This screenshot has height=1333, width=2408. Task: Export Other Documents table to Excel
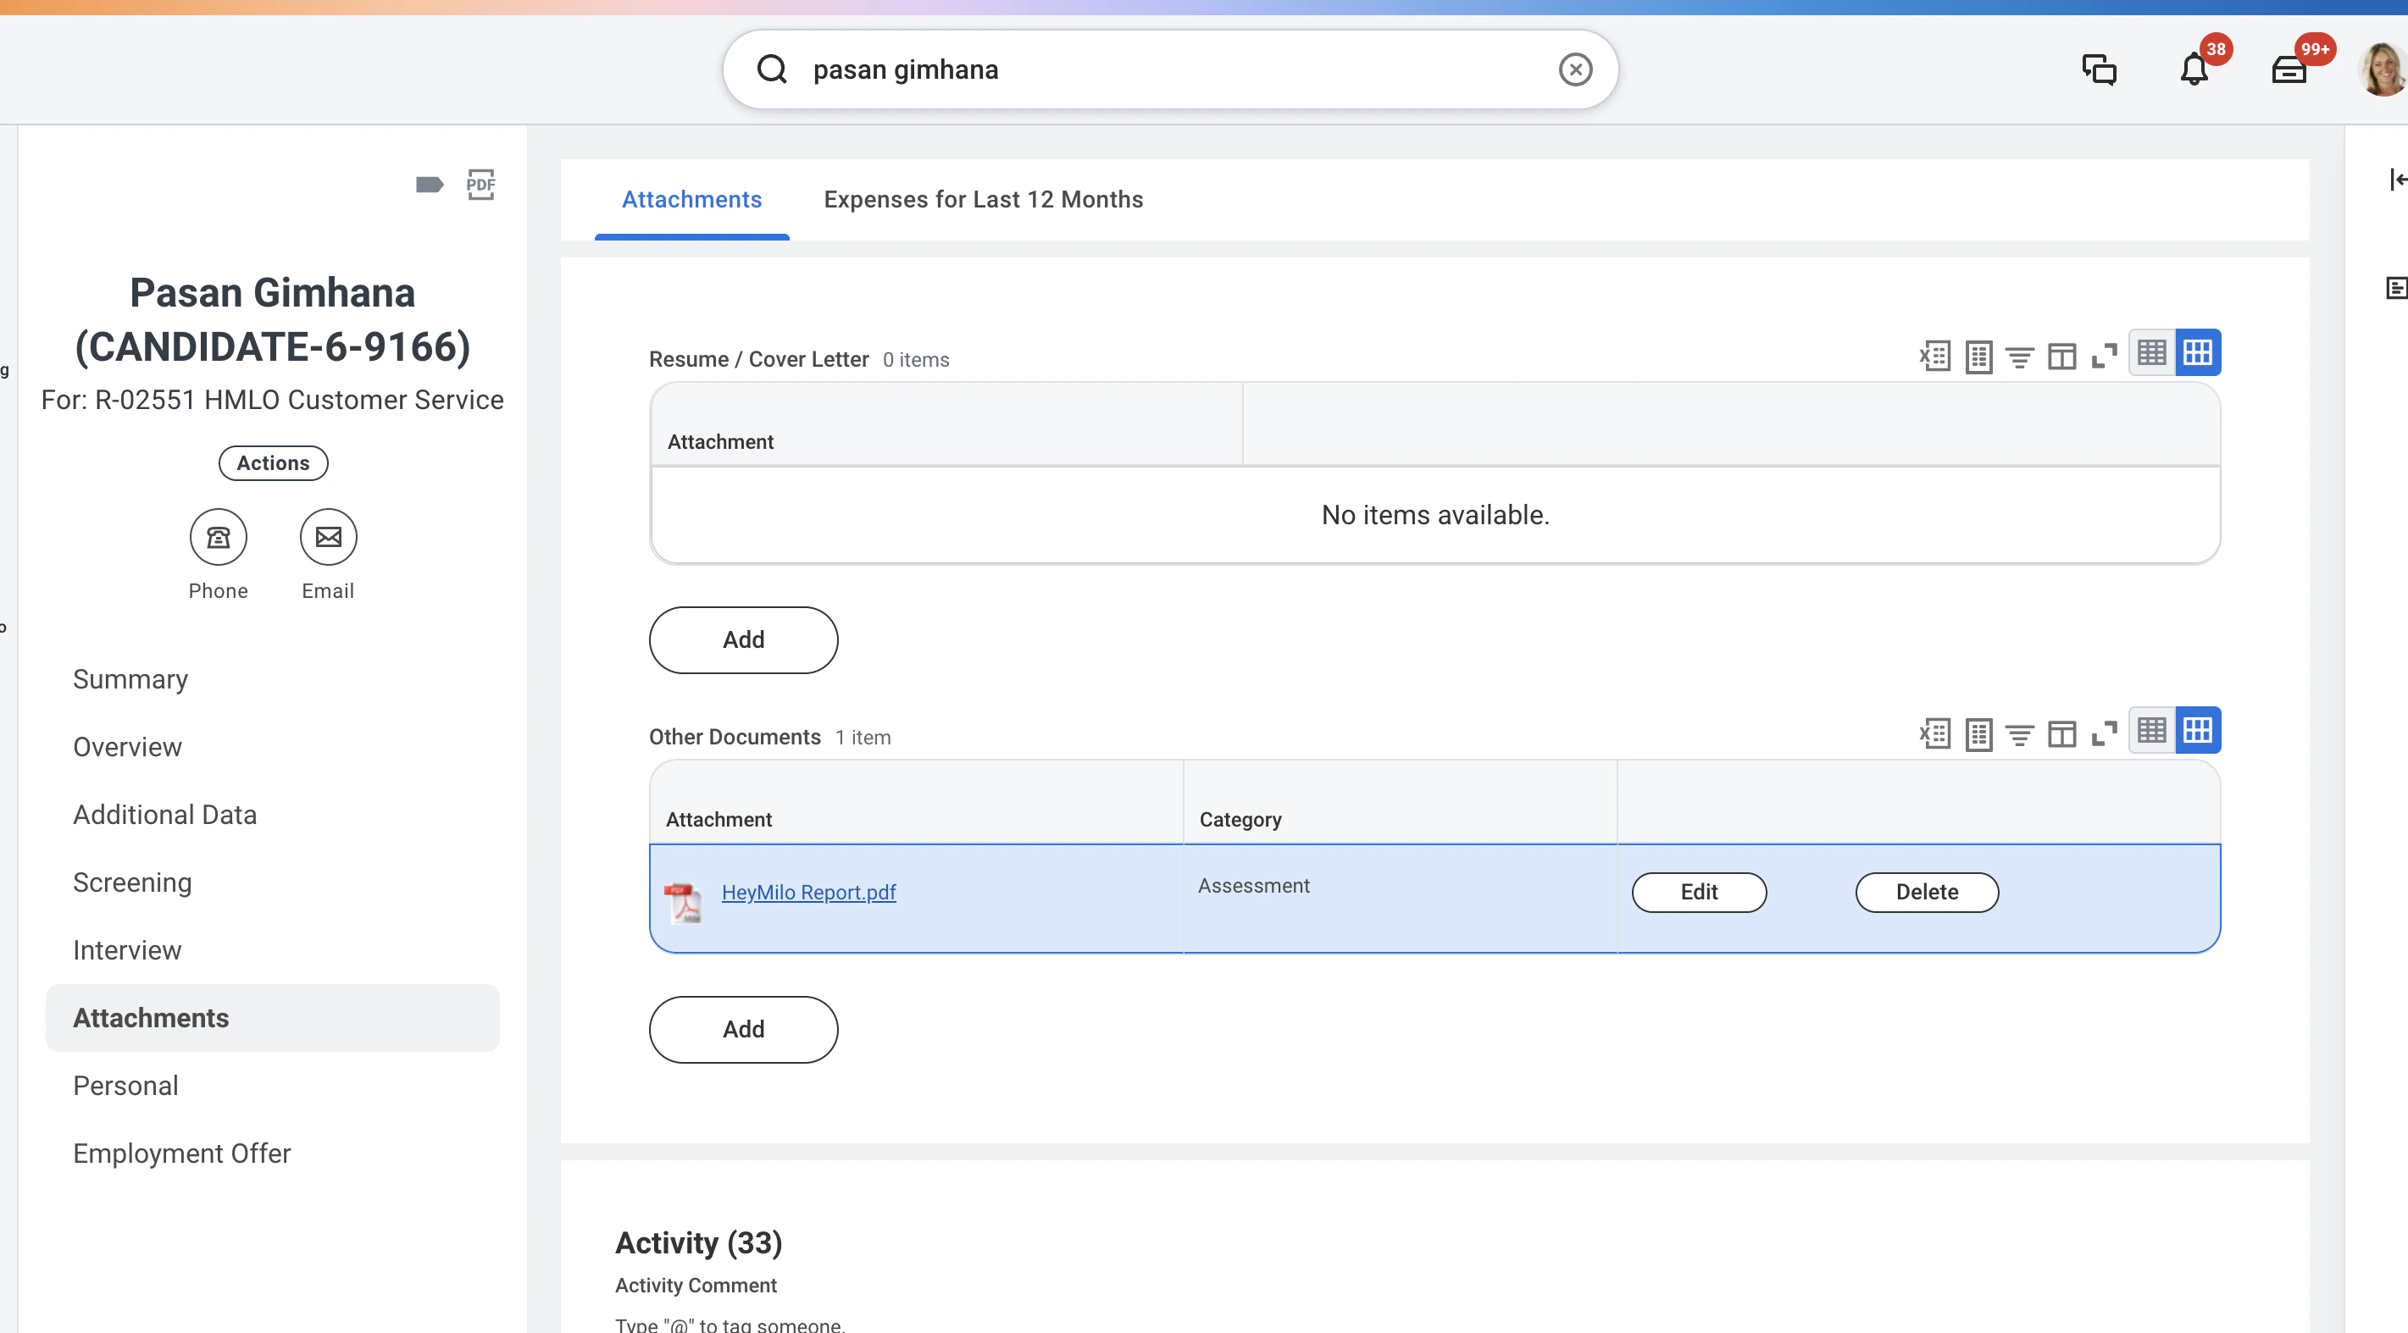pos(1935,733)
